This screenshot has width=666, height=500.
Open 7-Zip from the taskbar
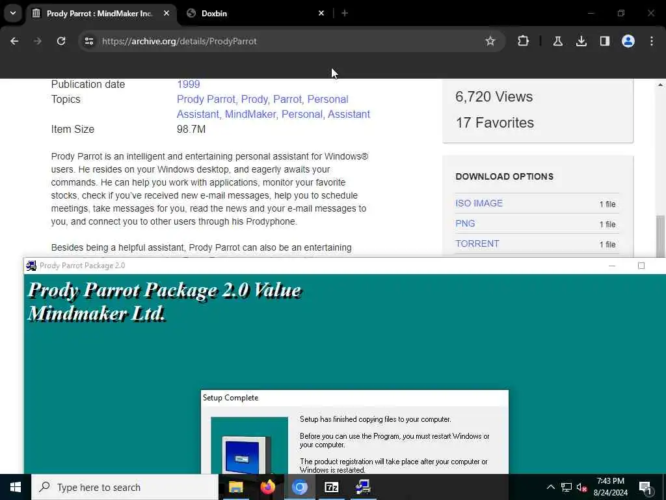(x=331, y=487)
